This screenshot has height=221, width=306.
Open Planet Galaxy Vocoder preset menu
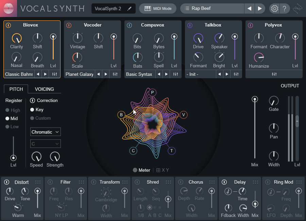click(x=80, y=74)
